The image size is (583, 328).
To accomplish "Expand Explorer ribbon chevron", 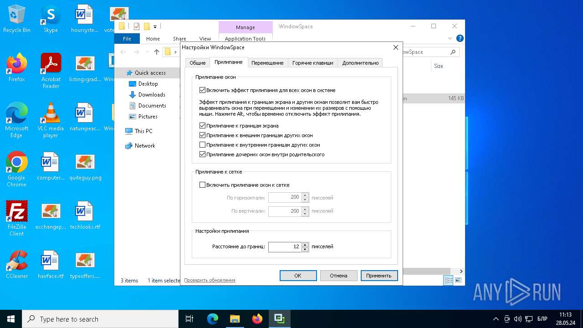I will coord(450,39).
